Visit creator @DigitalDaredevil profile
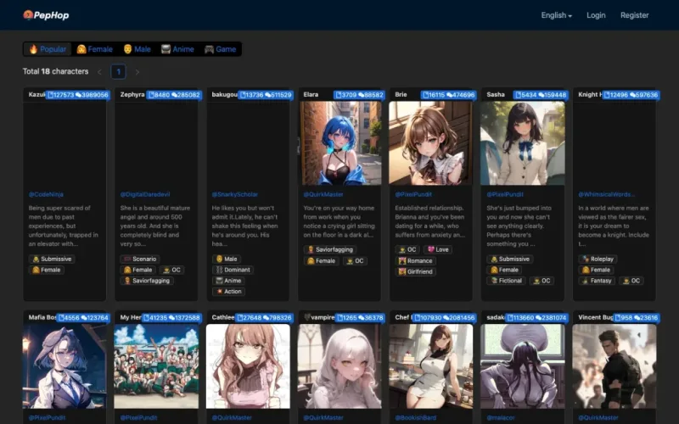 145,195
